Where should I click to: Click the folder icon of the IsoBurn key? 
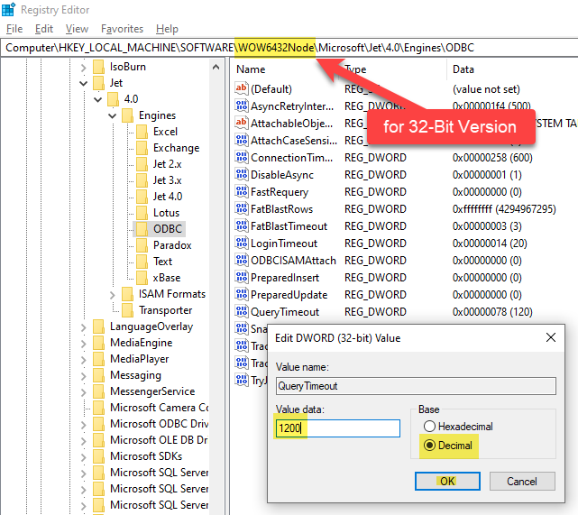pyautogui.click(x=98, y=67)
